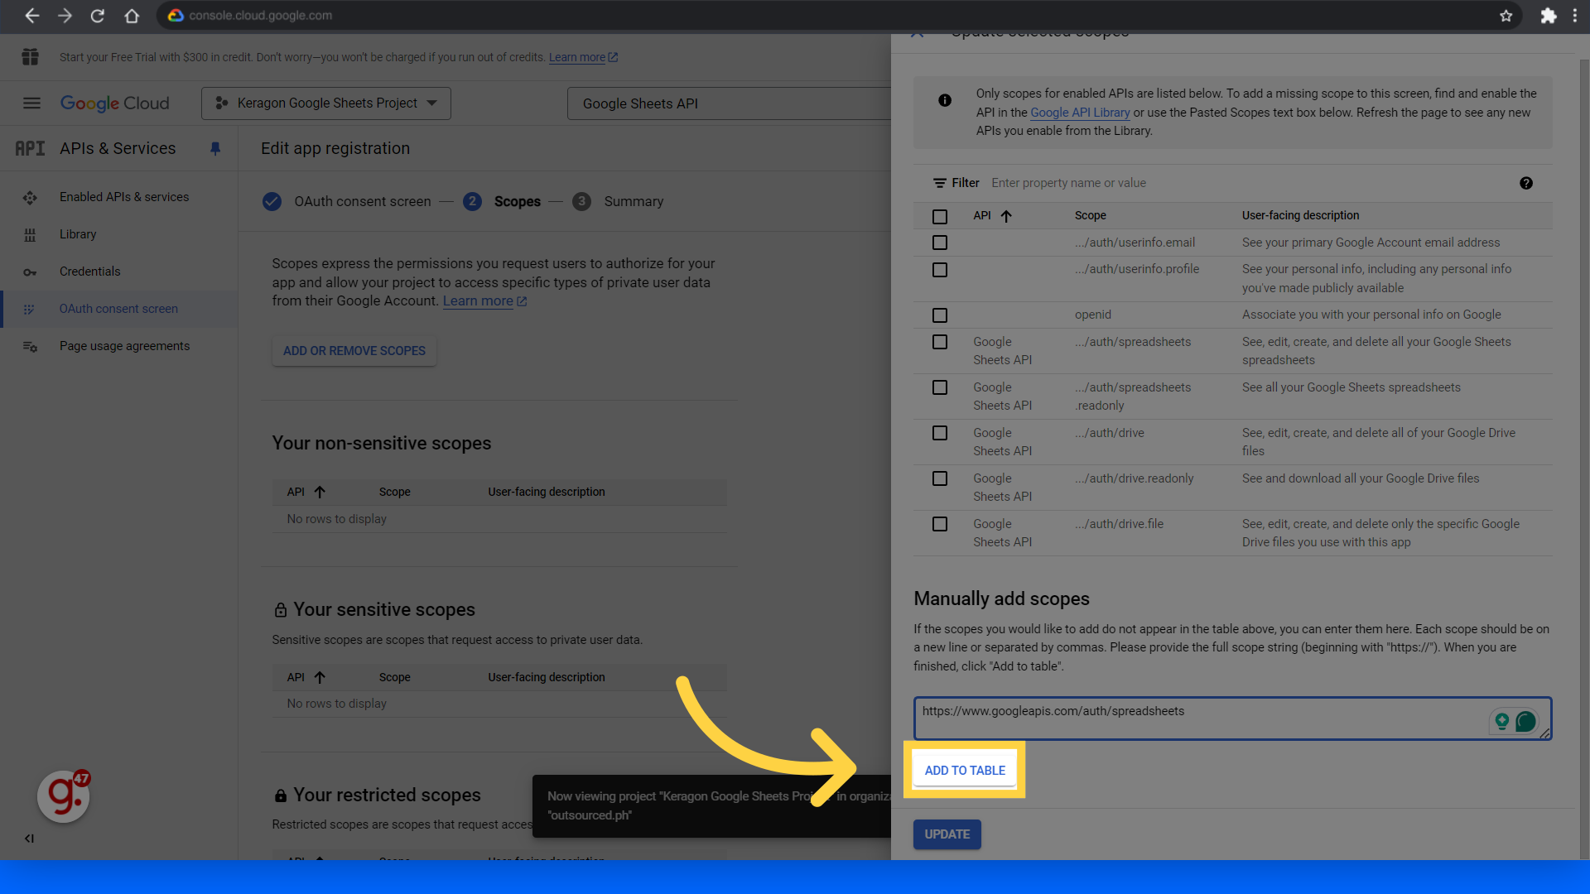Check the openid scope checkbox

pos(939,315)
